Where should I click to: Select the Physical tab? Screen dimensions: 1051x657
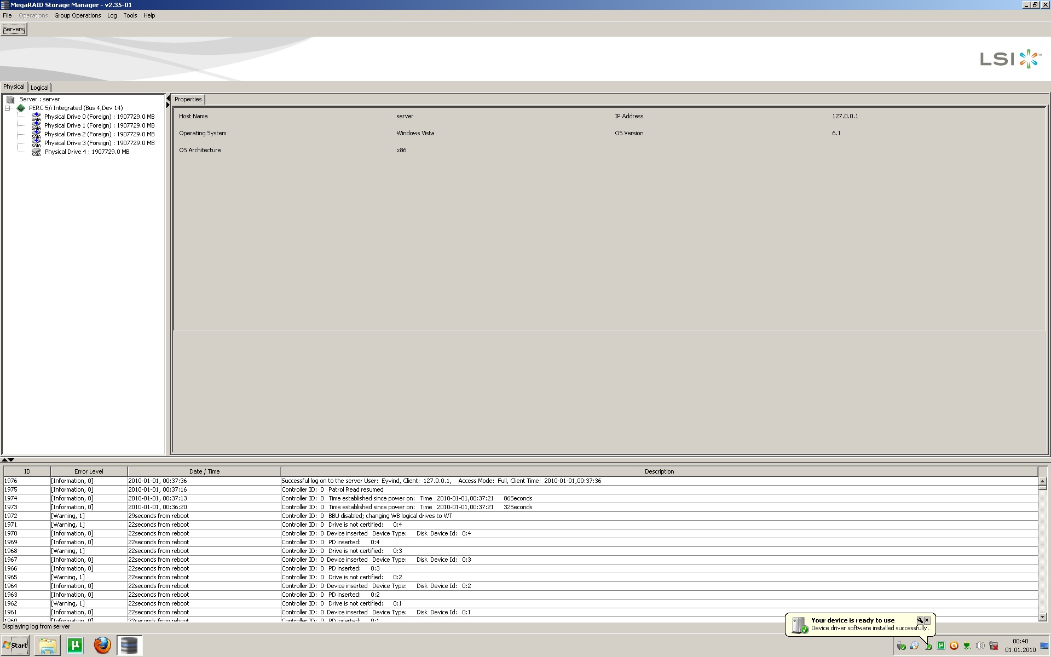(14, 87)
